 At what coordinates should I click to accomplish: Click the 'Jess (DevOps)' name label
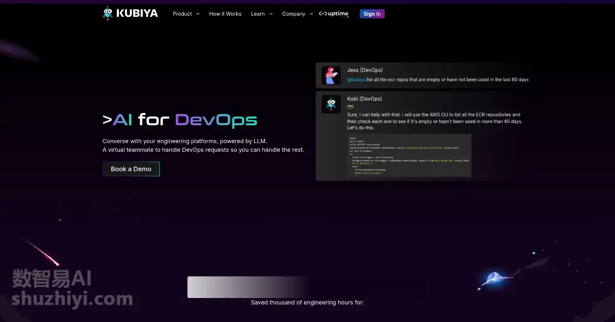click(x=365, y=70)
